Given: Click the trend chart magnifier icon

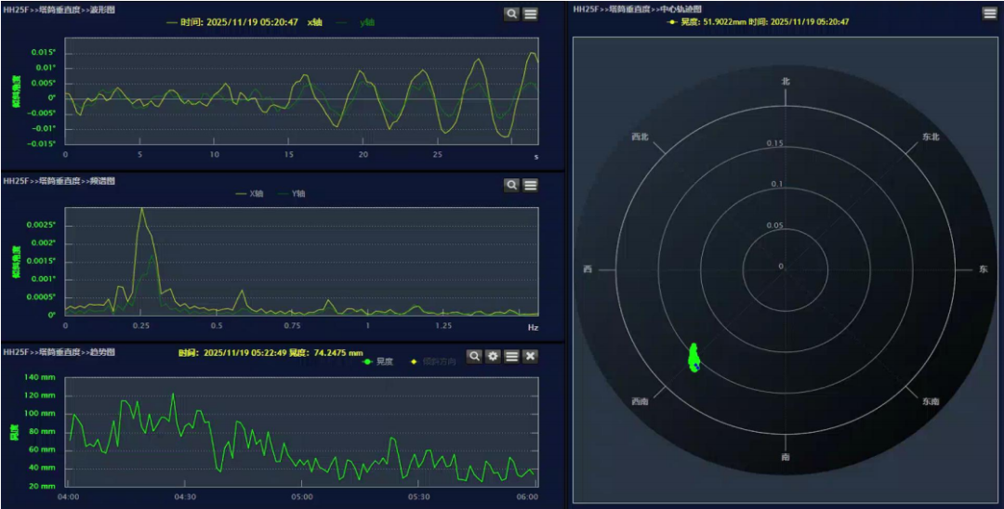Looking at the screenshot, I should pyautogui.click(x=474, y=356).
